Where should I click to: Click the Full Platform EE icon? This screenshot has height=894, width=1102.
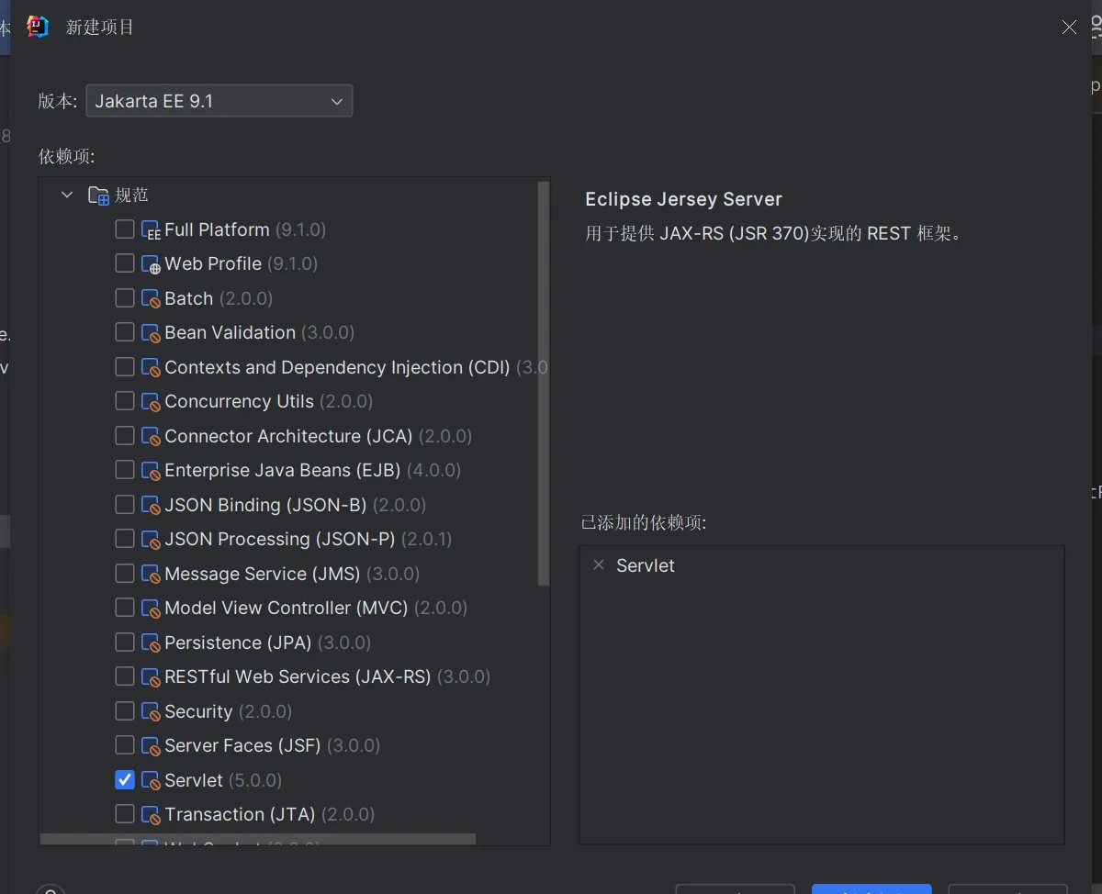click(x=151, y=229)
